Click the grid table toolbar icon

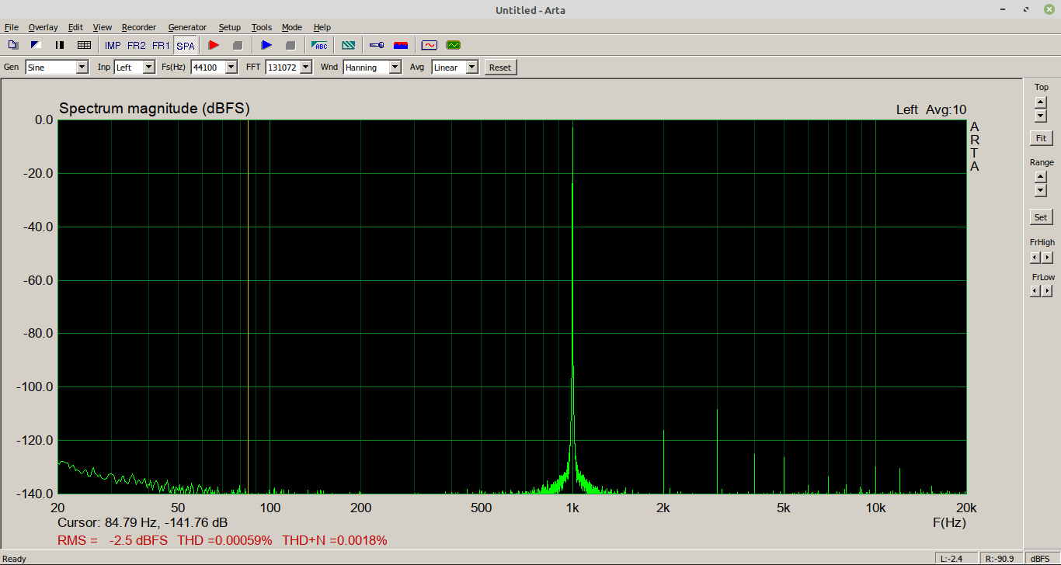click(x=84, y=45)
